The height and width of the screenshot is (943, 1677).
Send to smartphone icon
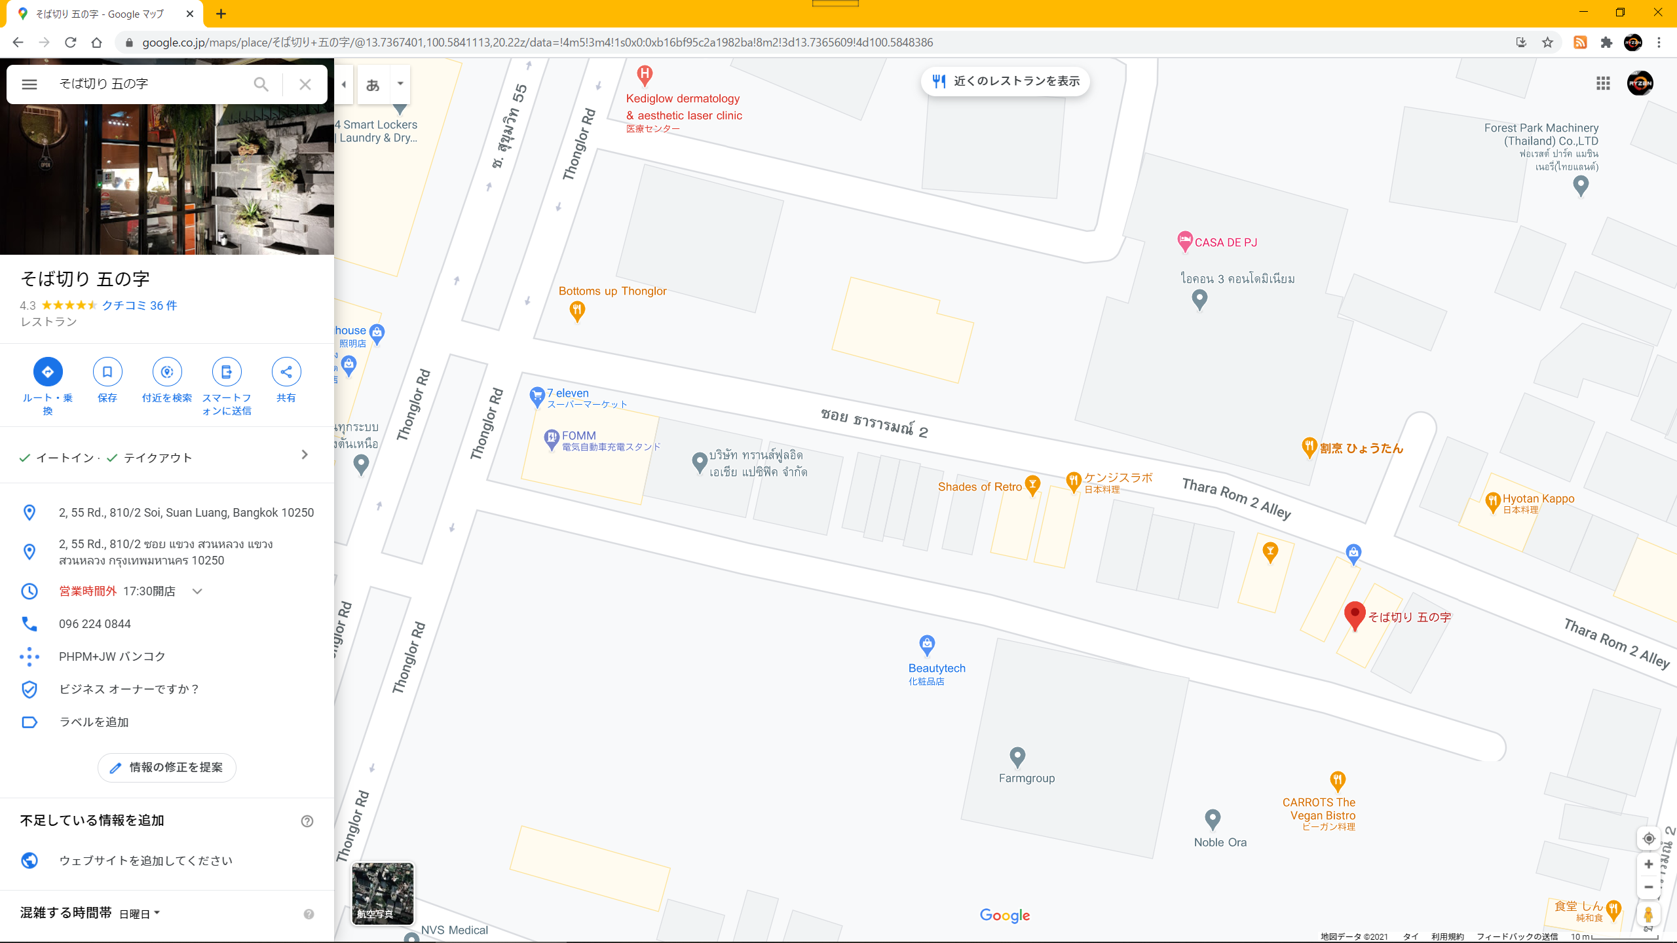(x=227, y=372)
